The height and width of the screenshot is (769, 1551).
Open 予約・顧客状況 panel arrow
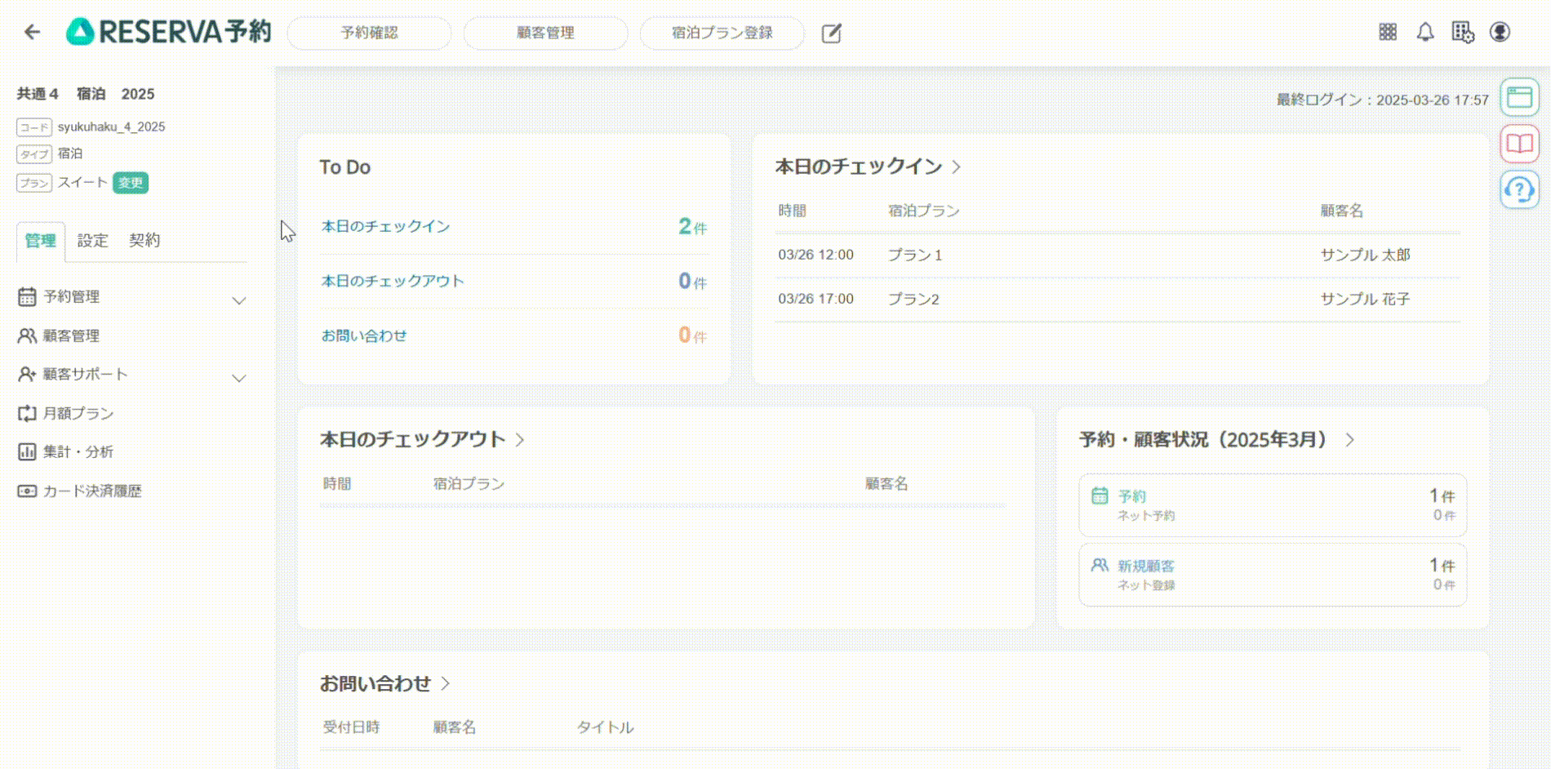[x=1350, y=439]
